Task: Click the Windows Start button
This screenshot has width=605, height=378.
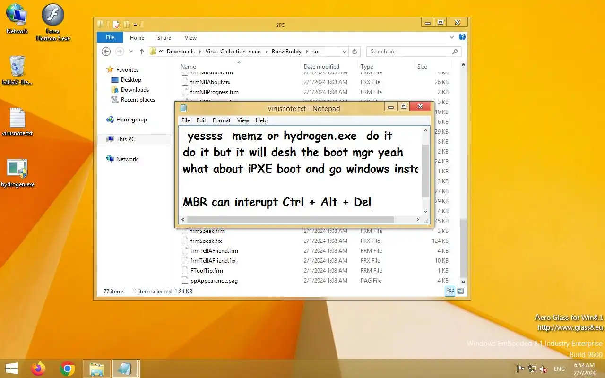Action: (x=11, y=369)
